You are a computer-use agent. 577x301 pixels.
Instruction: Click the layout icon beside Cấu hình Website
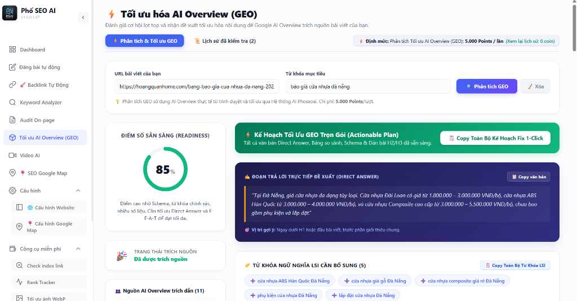[20, 207]
